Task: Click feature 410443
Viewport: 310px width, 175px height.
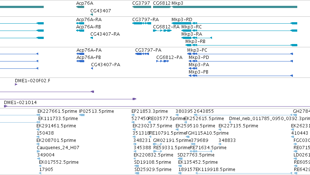Action: (299, 133)
